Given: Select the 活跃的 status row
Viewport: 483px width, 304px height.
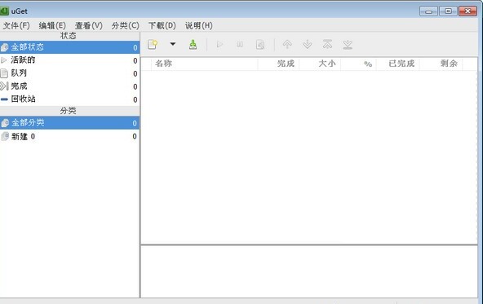Looking at the screenshot, I should tap(69, 60).
